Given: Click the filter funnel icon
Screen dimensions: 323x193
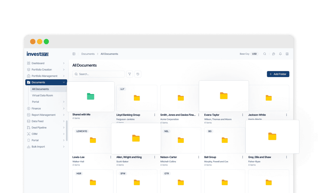Looking at the screenshot, I should [x=130, y=74].
